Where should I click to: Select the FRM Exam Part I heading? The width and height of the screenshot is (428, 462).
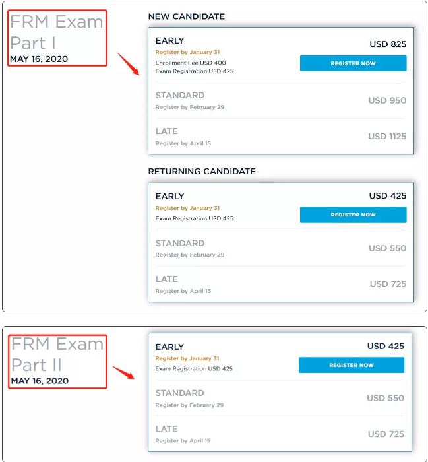click(x=57, y=32)
